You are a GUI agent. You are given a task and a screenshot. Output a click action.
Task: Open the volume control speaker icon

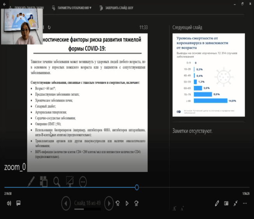pyautogui.click(x=9, y=203)
